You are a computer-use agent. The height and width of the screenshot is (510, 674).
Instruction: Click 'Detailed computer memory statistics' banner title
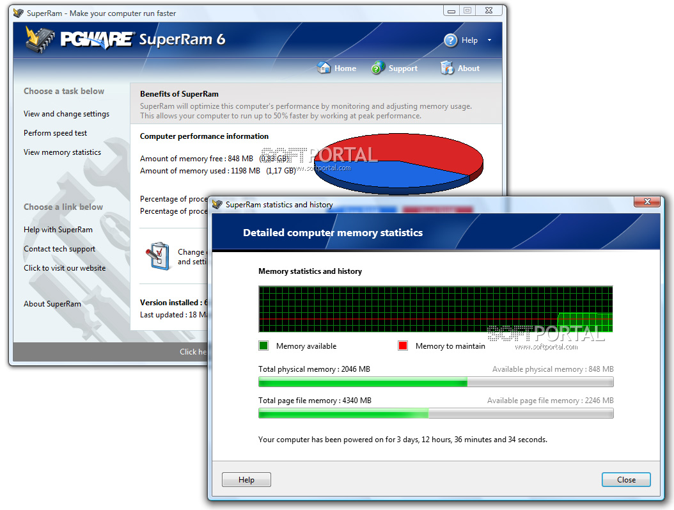click(333, 233)
